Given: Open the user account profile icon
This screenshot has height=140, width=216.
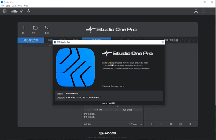Looking at the screenshot, I should click(196, 11).
